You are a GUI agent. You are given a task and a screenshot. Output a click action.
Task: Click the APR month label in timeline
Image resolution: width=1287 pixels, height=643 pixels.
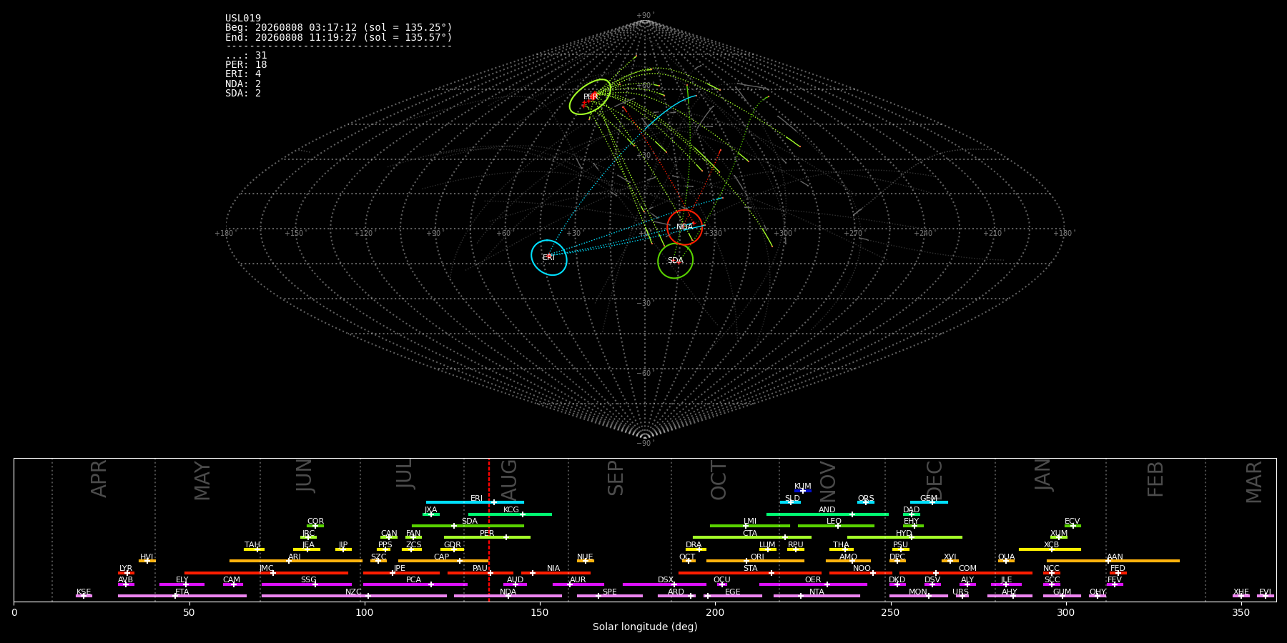(99, 479)
